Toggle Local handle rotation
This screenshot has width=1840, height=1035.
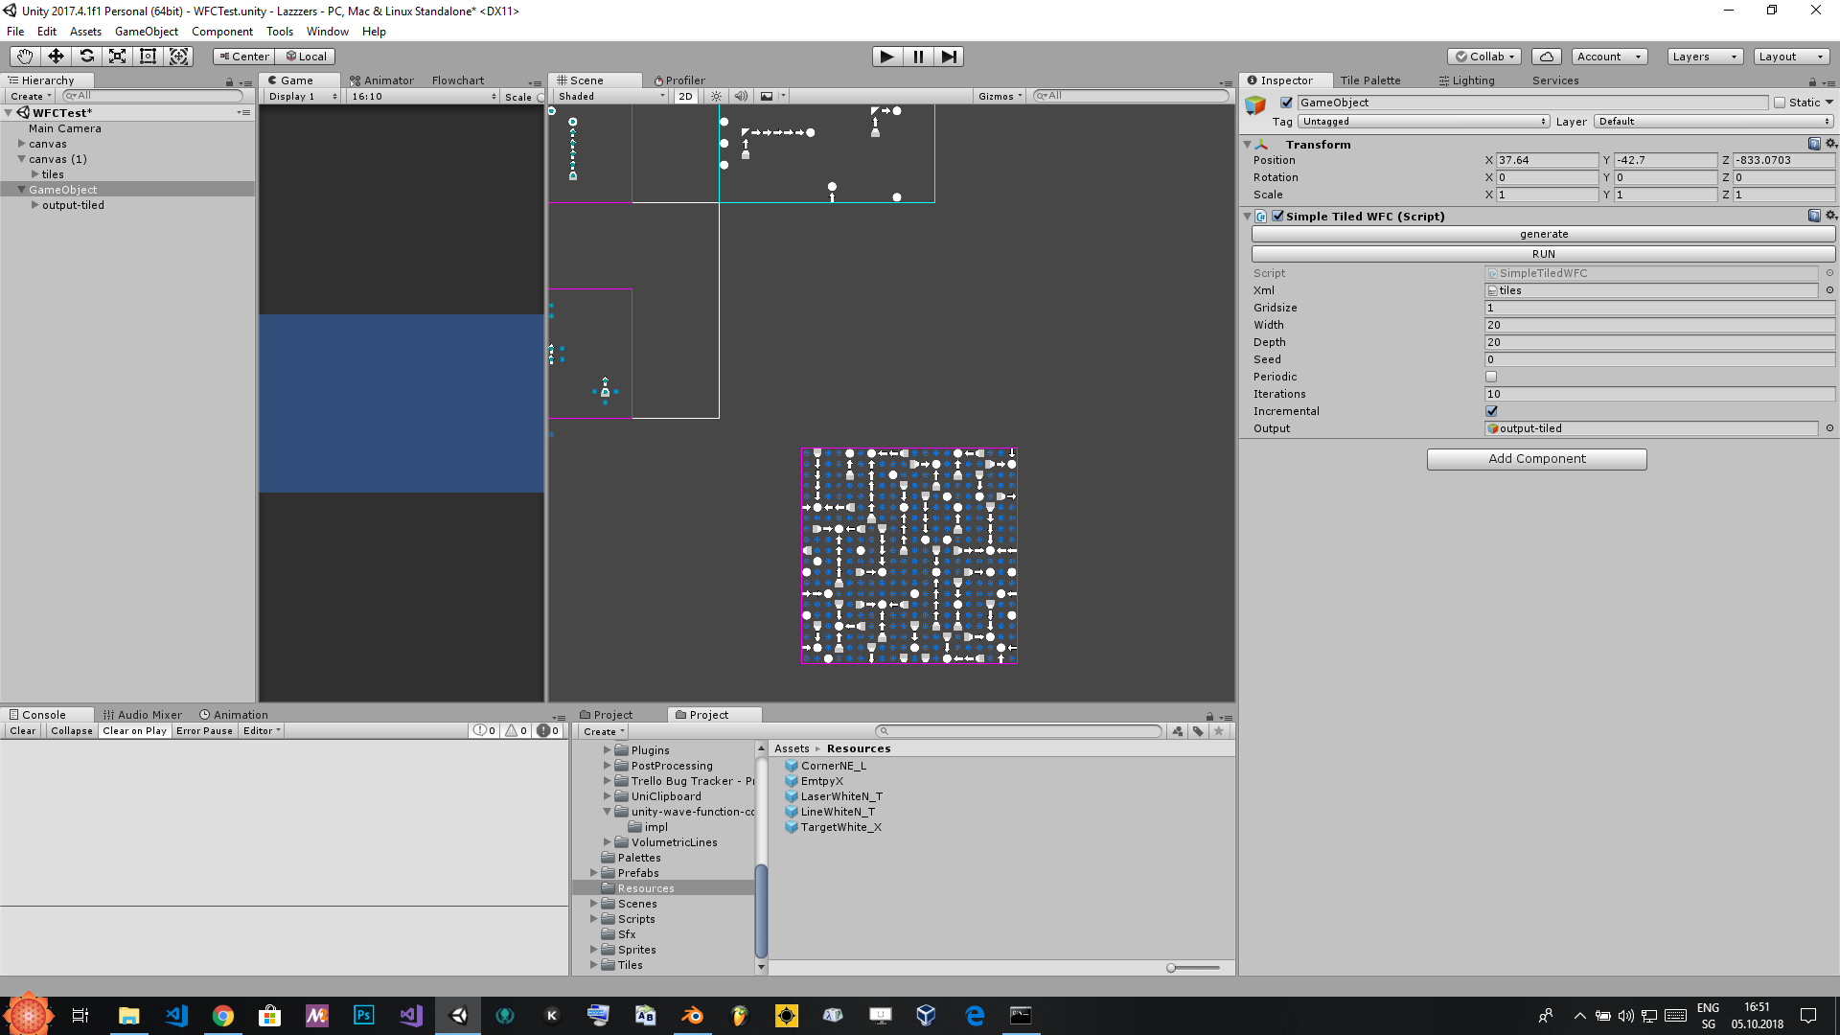(x=306, y=57)
